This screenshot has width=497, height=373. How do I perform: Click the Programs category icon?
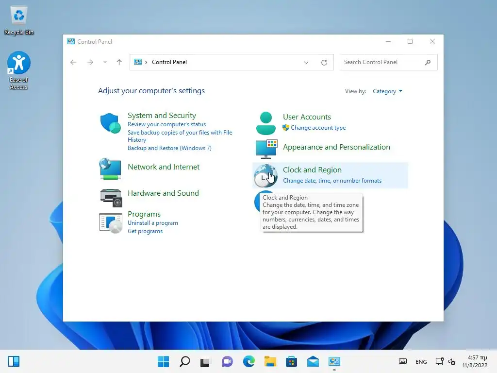point(110,223)
